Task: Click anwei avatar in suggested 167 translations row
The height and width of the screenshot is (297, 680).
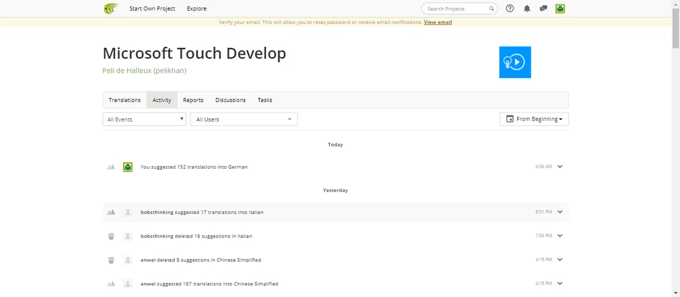Action: click(127, 284)
